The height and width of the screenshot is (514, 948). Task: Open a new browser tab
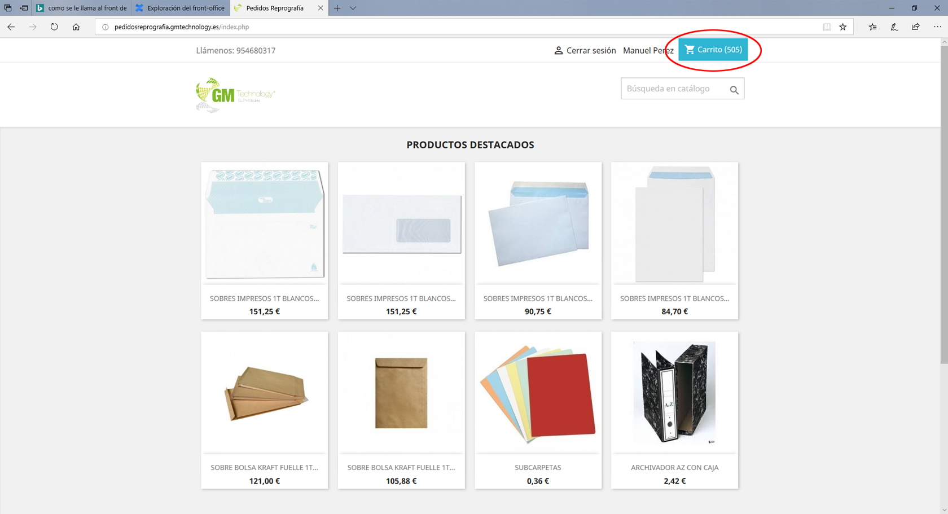pyautogui.click(x=337, y=8)
